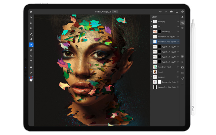The width and height of the screenshot is (216, 135).
Task: Open cloud document status icon
Action: pos(171,12)
